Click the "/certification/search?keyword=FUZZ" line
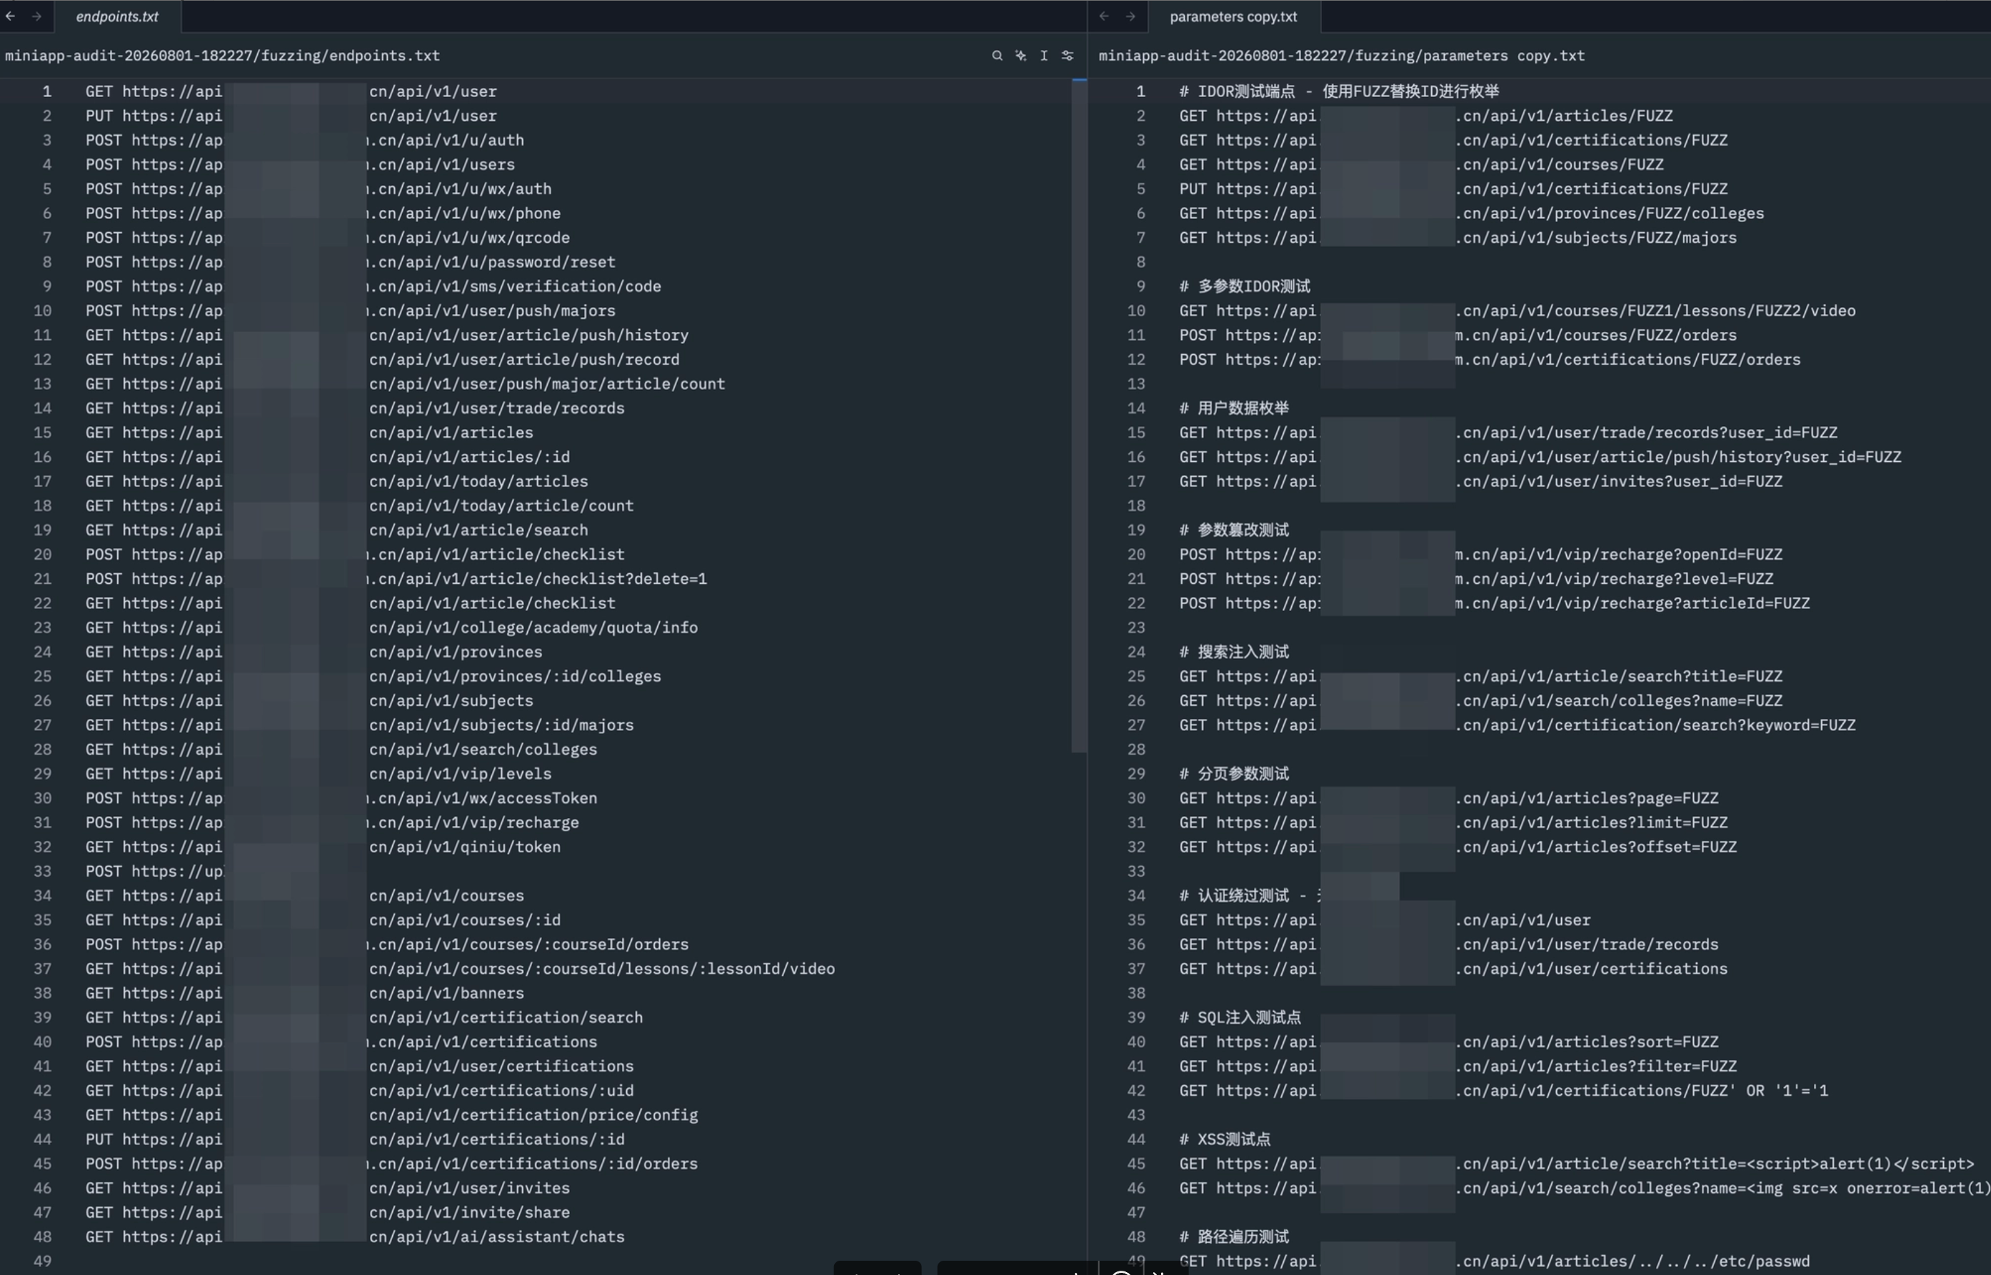 1518,725
